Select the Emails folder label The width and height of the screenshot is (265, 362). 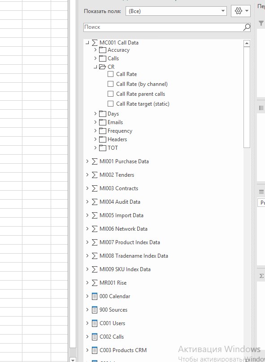pyautogui.click(x=115, y=122)
